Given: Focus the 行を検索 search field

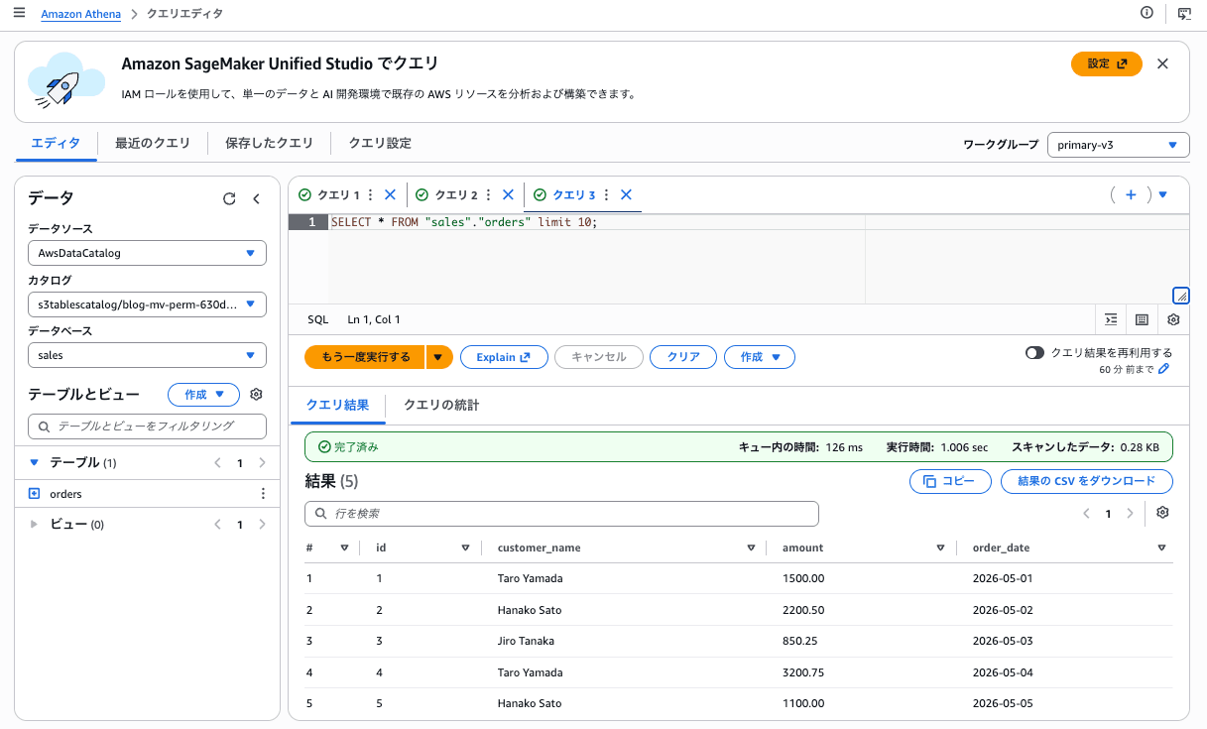Looking at the screenshot, I should (561, 514).
